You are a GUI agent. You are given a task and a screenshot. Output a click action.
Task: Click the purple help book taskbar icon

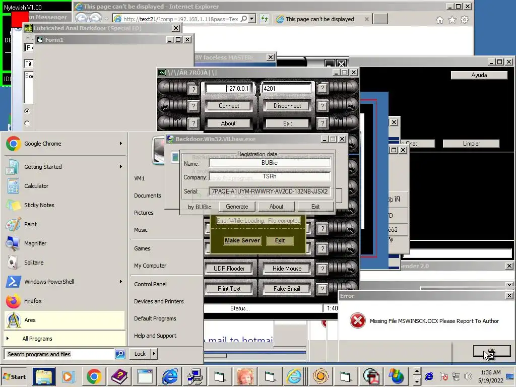tap(119, 376)
